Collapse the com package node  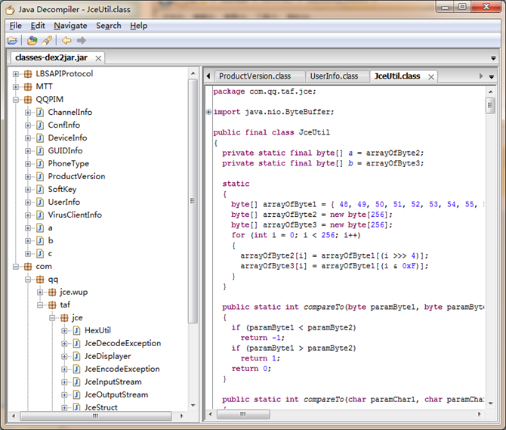click(16, 267)
